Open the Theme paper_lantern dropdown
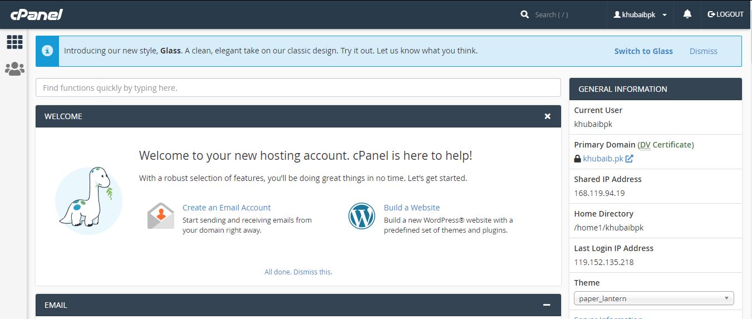Screen dimensions: 752x319 pyautogui.click(x=653, y=298)
